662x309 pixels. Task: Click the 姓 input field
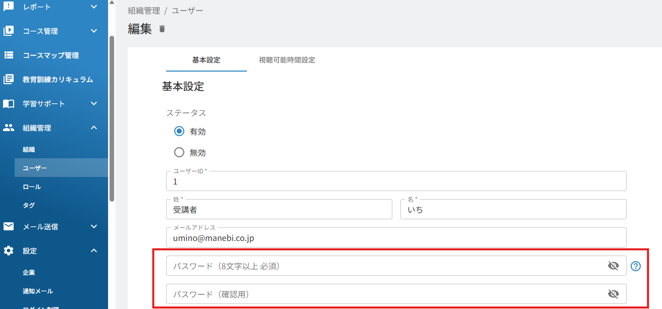tap(279, 209)
